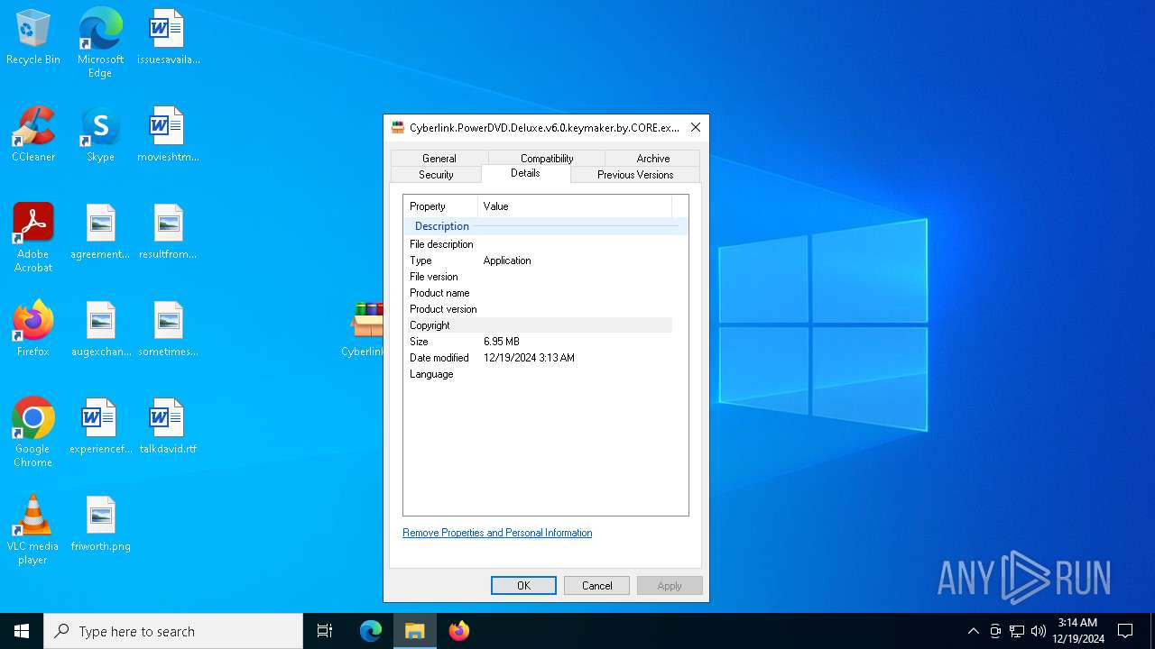
Task: Select the issuesavaila... Word document icon
Action: pos(168,38)
